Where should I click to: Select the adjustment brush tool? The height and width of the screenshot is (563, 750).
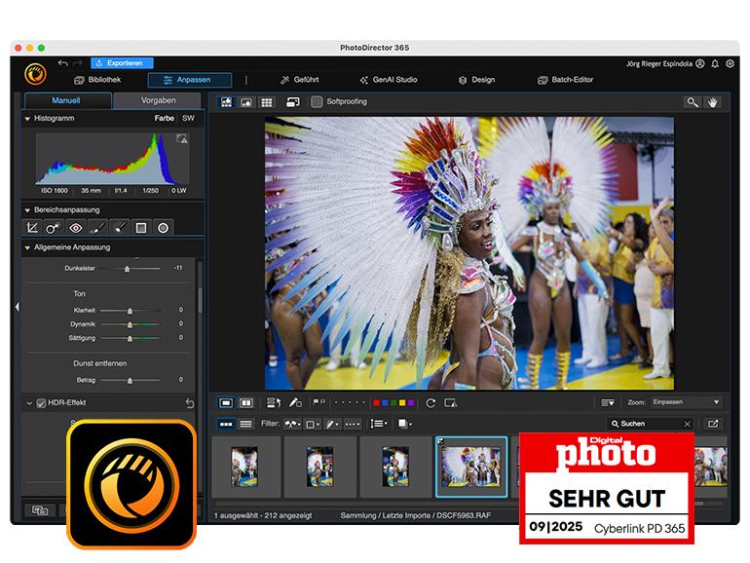click(x=97, y=228)
